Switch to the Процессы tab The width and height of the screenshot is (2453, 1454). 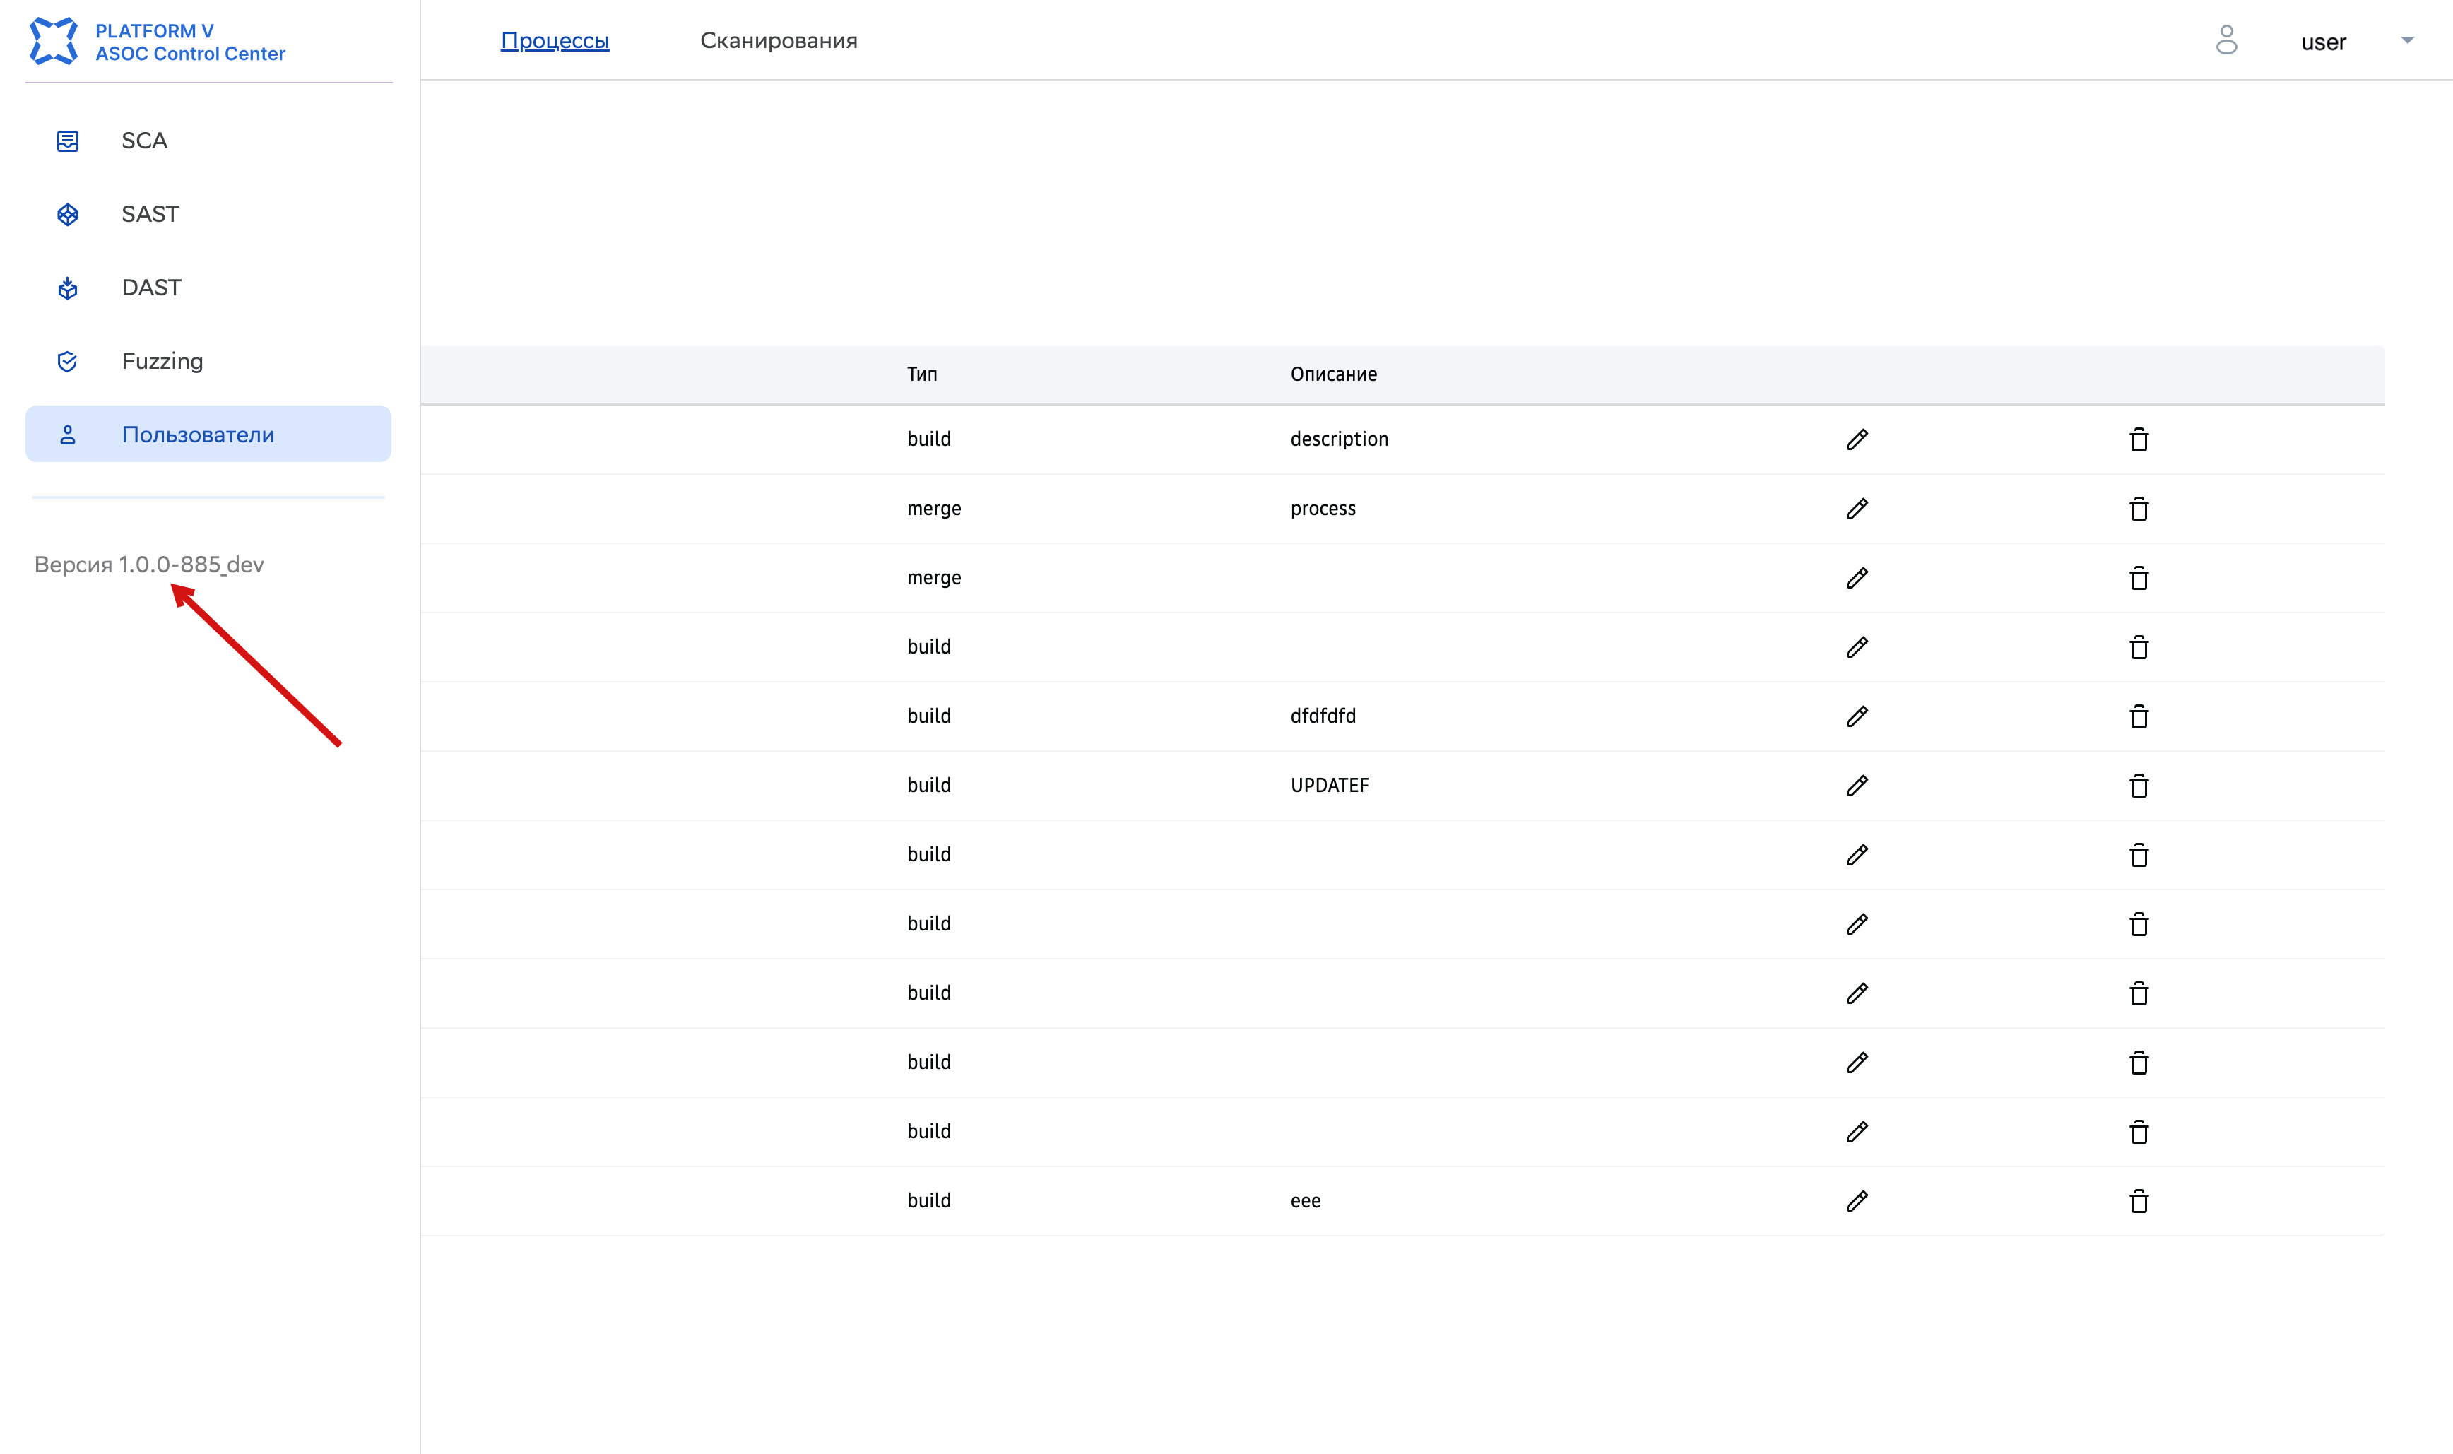(x=555, y=40)
